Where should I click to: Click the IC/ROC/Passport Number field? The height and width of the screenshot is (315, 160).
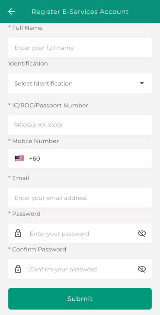(x=80, y=125)
